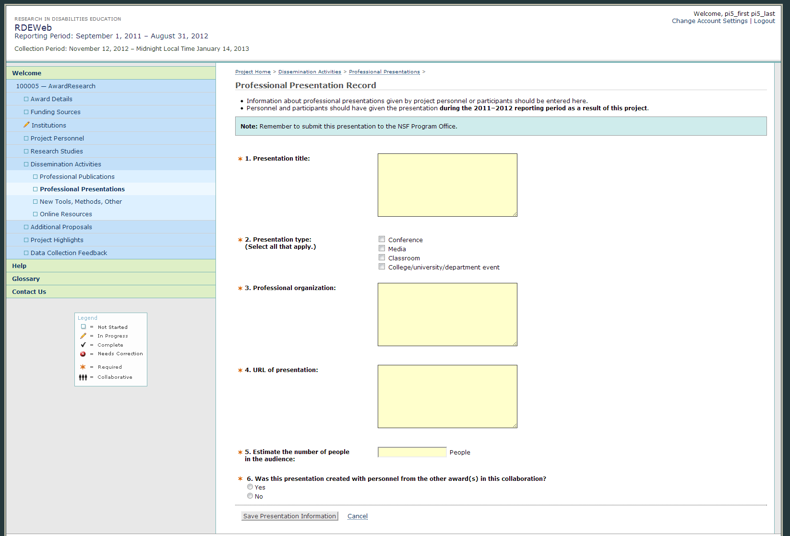Image resolution: width=790 pixels, height=536 pixels.
Task: Open the Help sidebar section
Action: [19, 266]
